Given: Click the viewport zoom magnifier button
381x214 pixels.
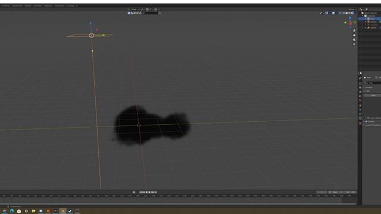Looking at the screenshot, I should [354, 30].
